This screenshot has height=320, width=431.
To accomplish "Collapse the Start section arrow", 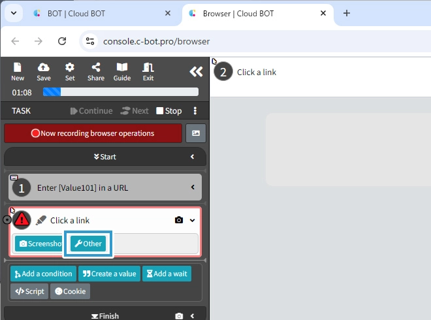I will [193, 157].
